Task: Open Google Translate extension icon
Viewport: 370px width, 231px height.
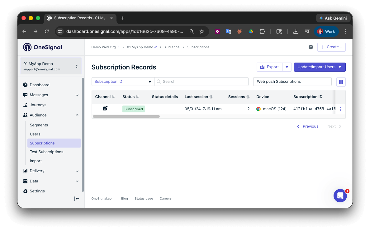Action: pos(228,31)
